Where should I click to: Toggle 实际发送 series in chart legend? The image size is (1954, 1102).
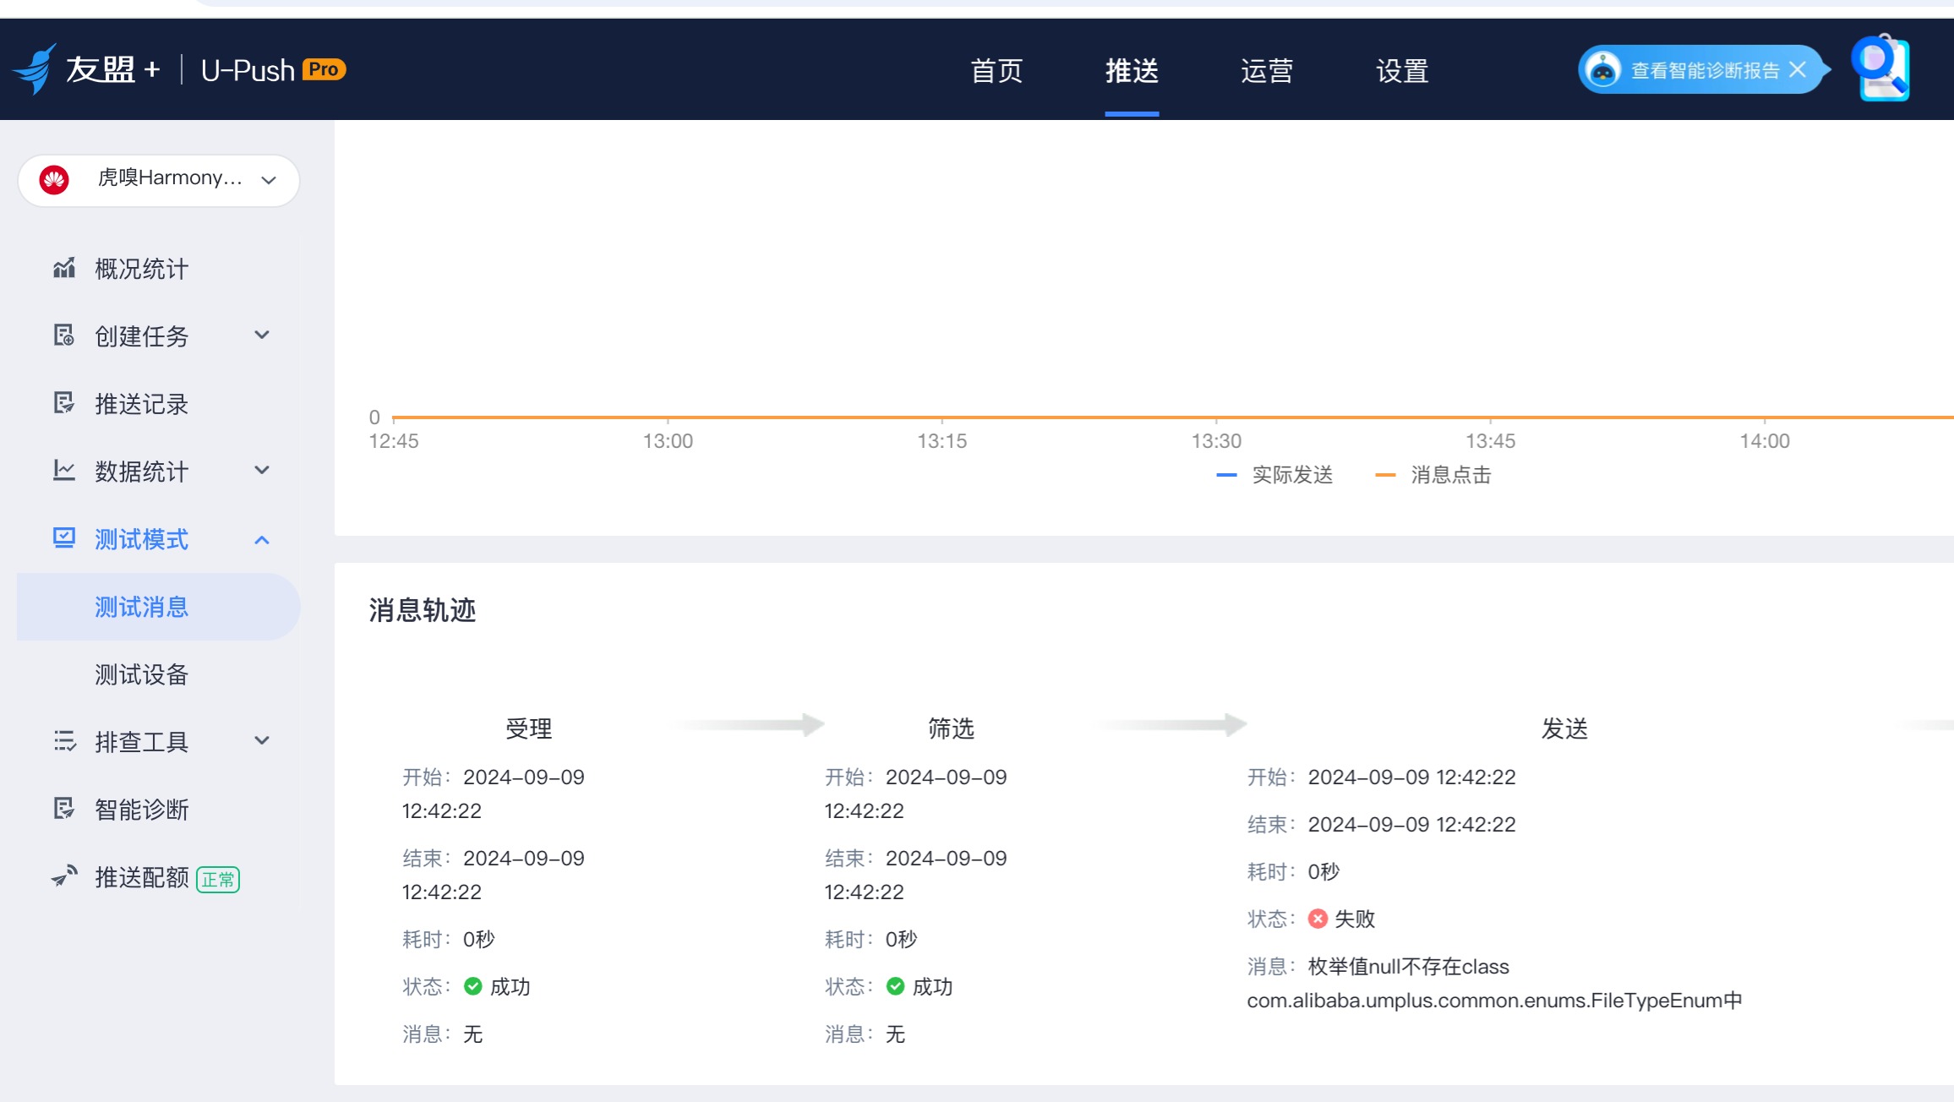1274,475
